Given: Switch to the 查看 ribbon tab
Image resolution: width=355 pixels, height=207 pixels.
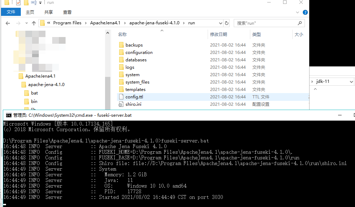Looking at the screenshot, I should 67,12.
